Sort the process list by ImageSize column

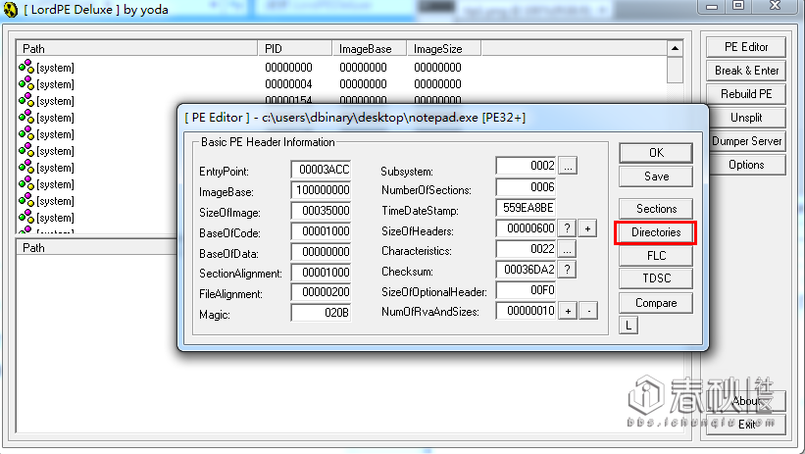[443, 49]
